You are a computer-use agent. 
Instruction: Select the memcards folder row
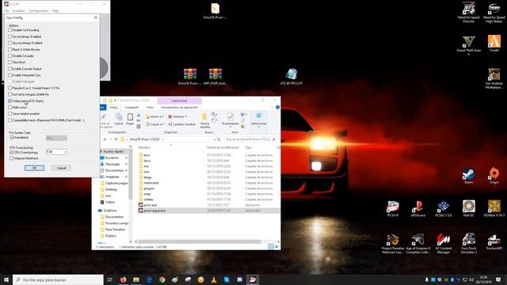click(151, 183)
